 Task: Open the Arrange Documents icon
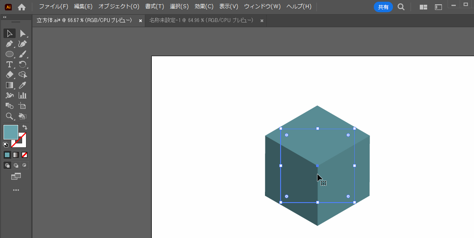423,7
